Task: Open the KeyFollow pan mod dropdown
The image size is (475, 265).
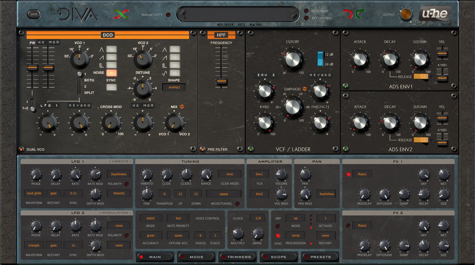Action: pos(326,194)
